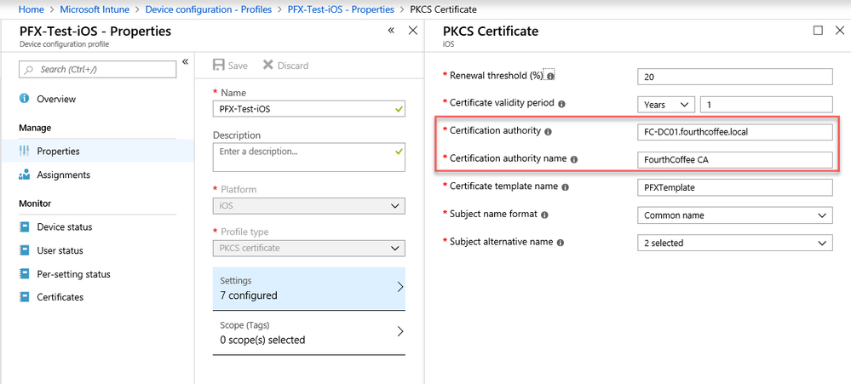Expand the Scope (Tags) row

(x=309, y=333)
